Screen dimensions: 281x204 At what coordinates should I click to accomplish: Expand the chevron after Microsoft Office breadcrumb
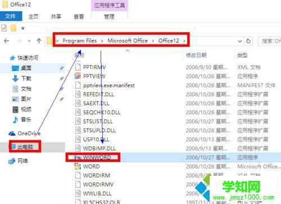coord(153,41)
